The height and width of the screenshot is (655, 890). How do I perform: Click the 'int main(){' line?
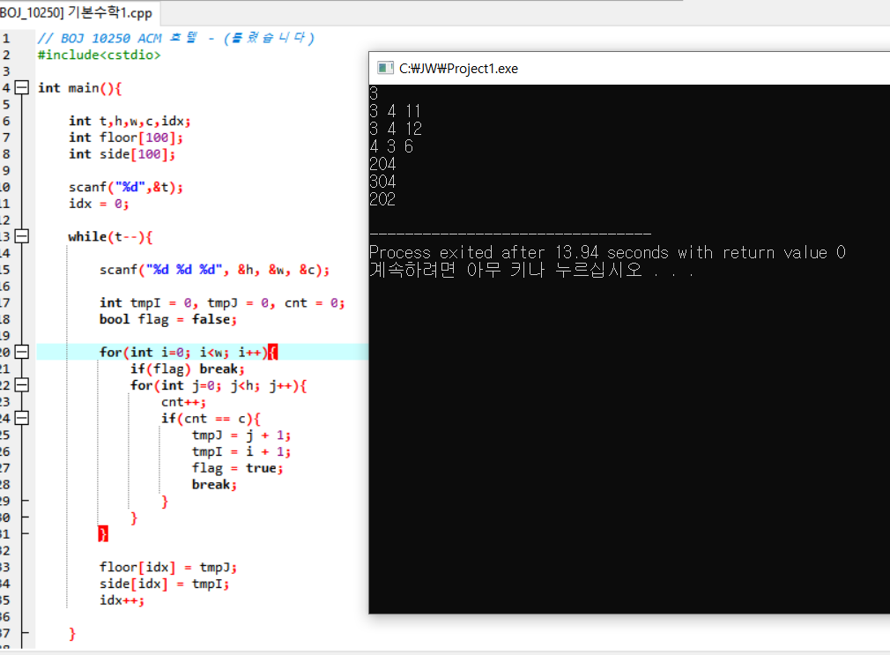pos(80,88)
